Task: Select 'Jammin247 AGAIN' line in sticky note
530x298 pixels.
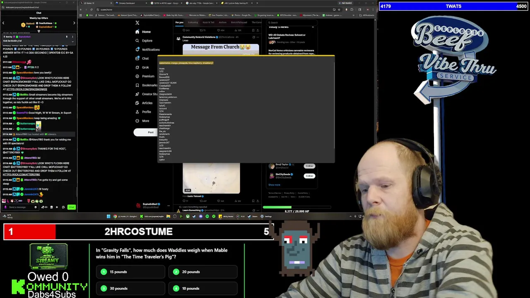Action: [x=168, y=83]
